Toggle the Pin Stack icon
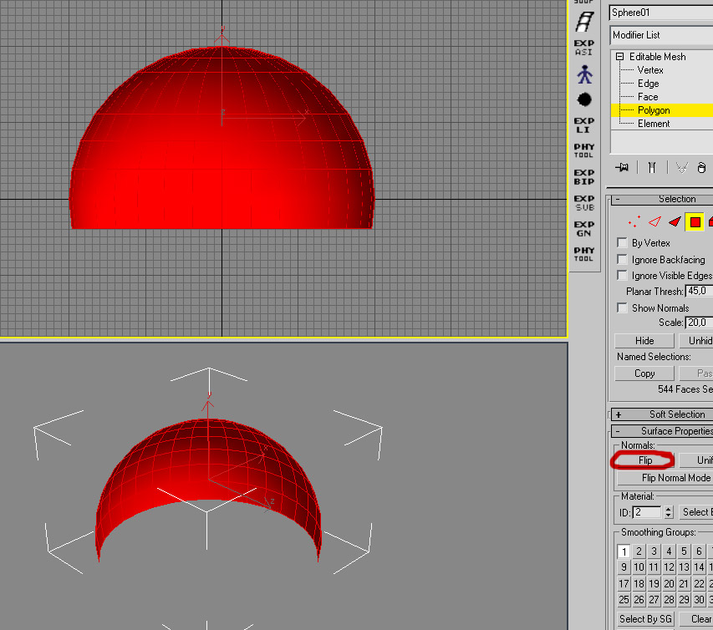 (622, 167)
